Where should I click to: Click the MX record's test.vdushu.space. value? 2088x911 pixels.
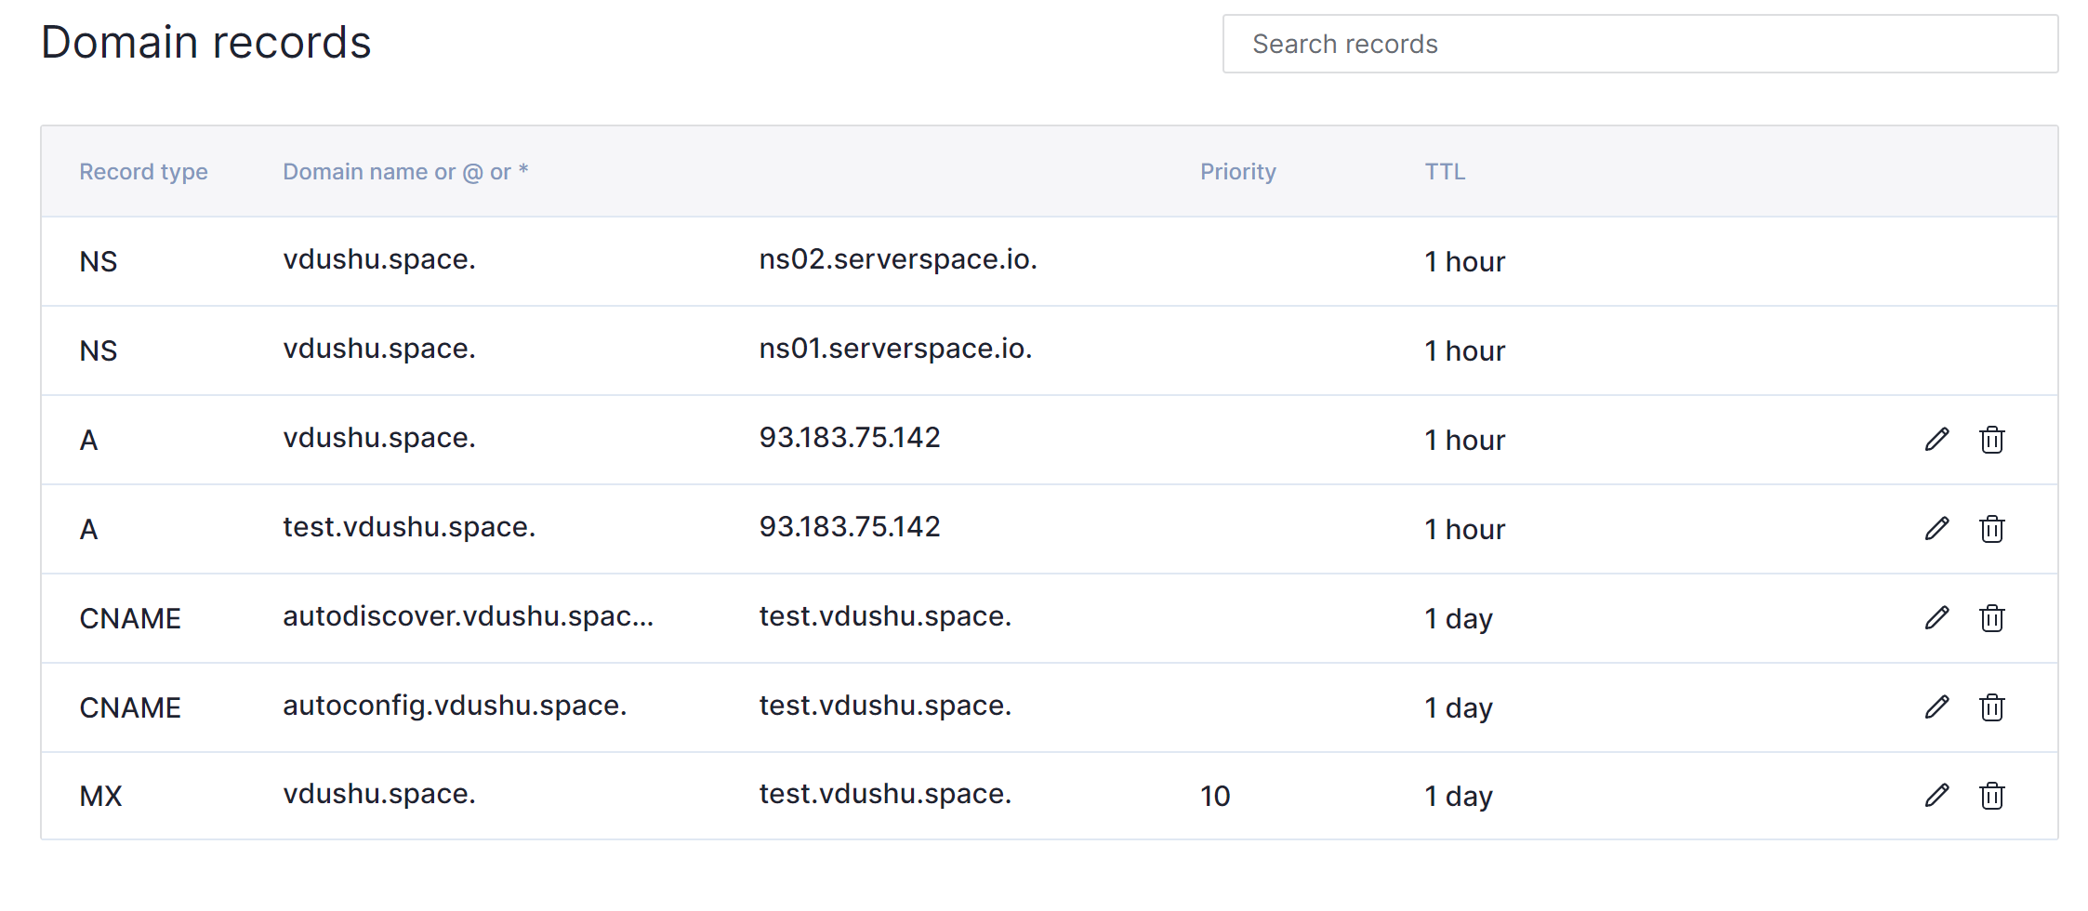coord(885,794)
